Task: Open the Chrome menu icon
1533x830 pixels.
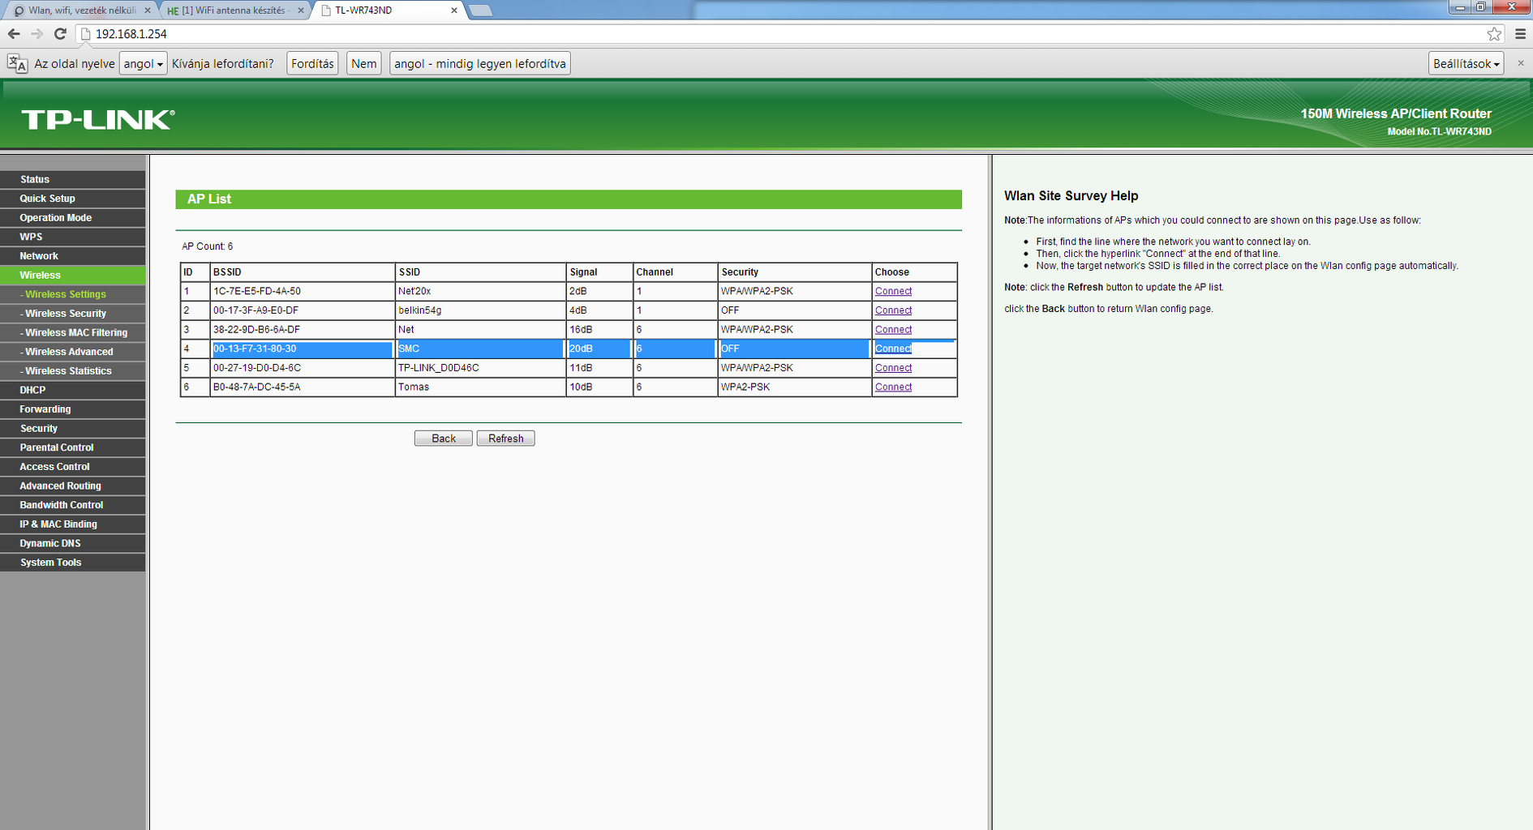Action: (1520, 34)
